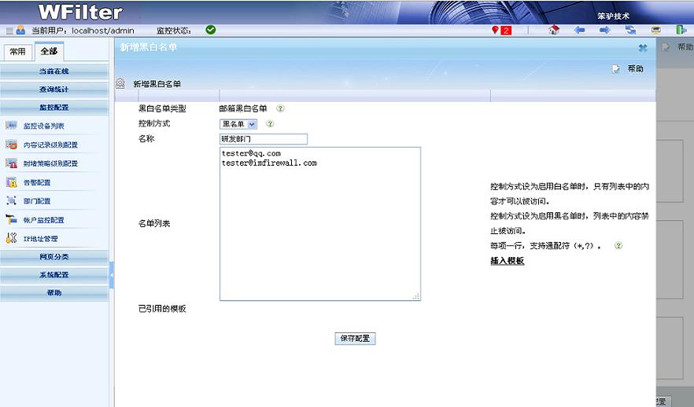Click the printer icon in the top toolbar

pos(655,31)
